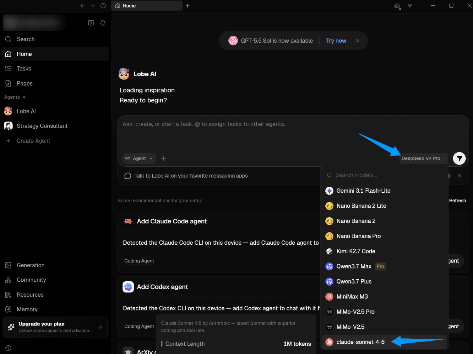Select the Home item in the sidebar

[x=55, y=54]
